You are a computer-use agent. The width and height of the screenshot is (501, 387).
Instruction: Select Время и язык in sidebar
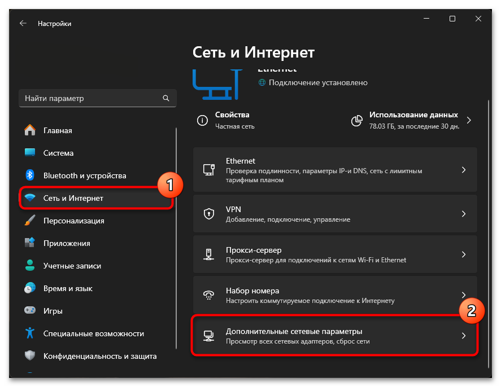(x=97, y=288)
